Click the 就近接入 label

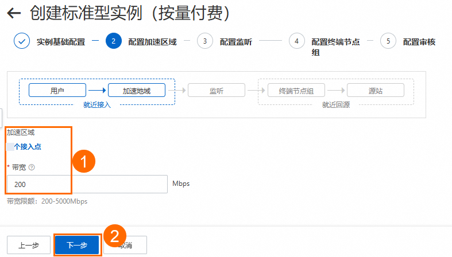point(97,105)
